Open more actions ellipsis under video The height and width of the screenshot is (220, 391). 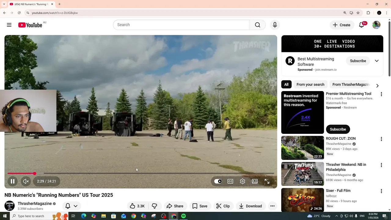pos(272,206)
